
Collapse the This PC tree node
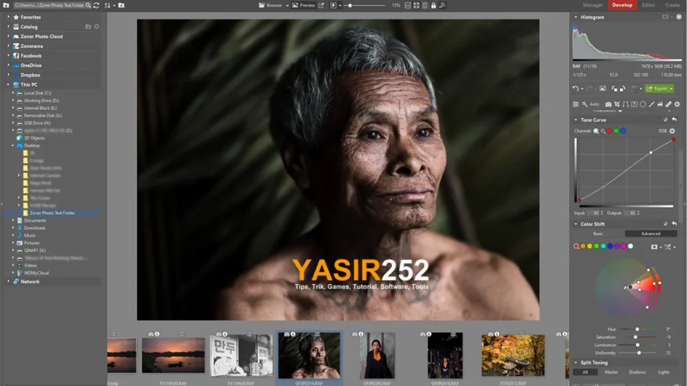(8, 84)
